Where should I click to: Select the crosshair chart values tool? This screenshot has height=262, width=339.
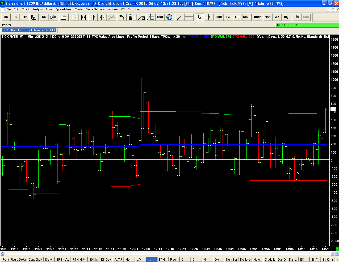click(209, 17)
